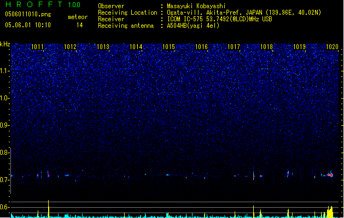This screenshot has width=344, height=218.
Task: Click the 0.6 kHz axis tick label
Action: (5, 207)
